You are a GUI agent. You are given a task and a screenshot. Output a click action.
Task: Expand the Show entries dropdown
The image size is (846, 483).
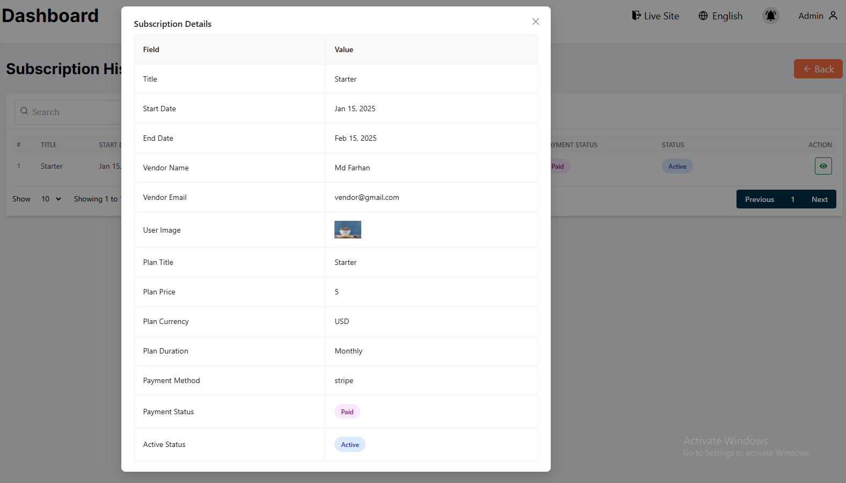click(x=51, y=199)
